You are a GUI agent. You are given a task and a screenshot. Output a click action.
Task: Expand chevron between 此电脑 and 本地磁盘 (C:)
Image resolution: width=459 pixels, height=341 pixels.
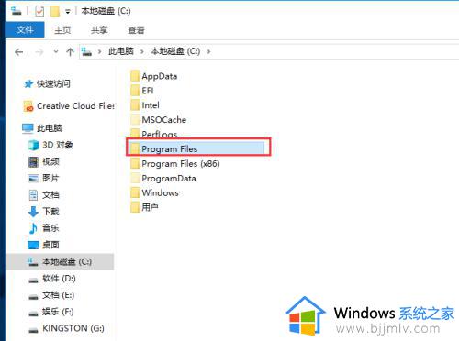(x=142, y=51)
